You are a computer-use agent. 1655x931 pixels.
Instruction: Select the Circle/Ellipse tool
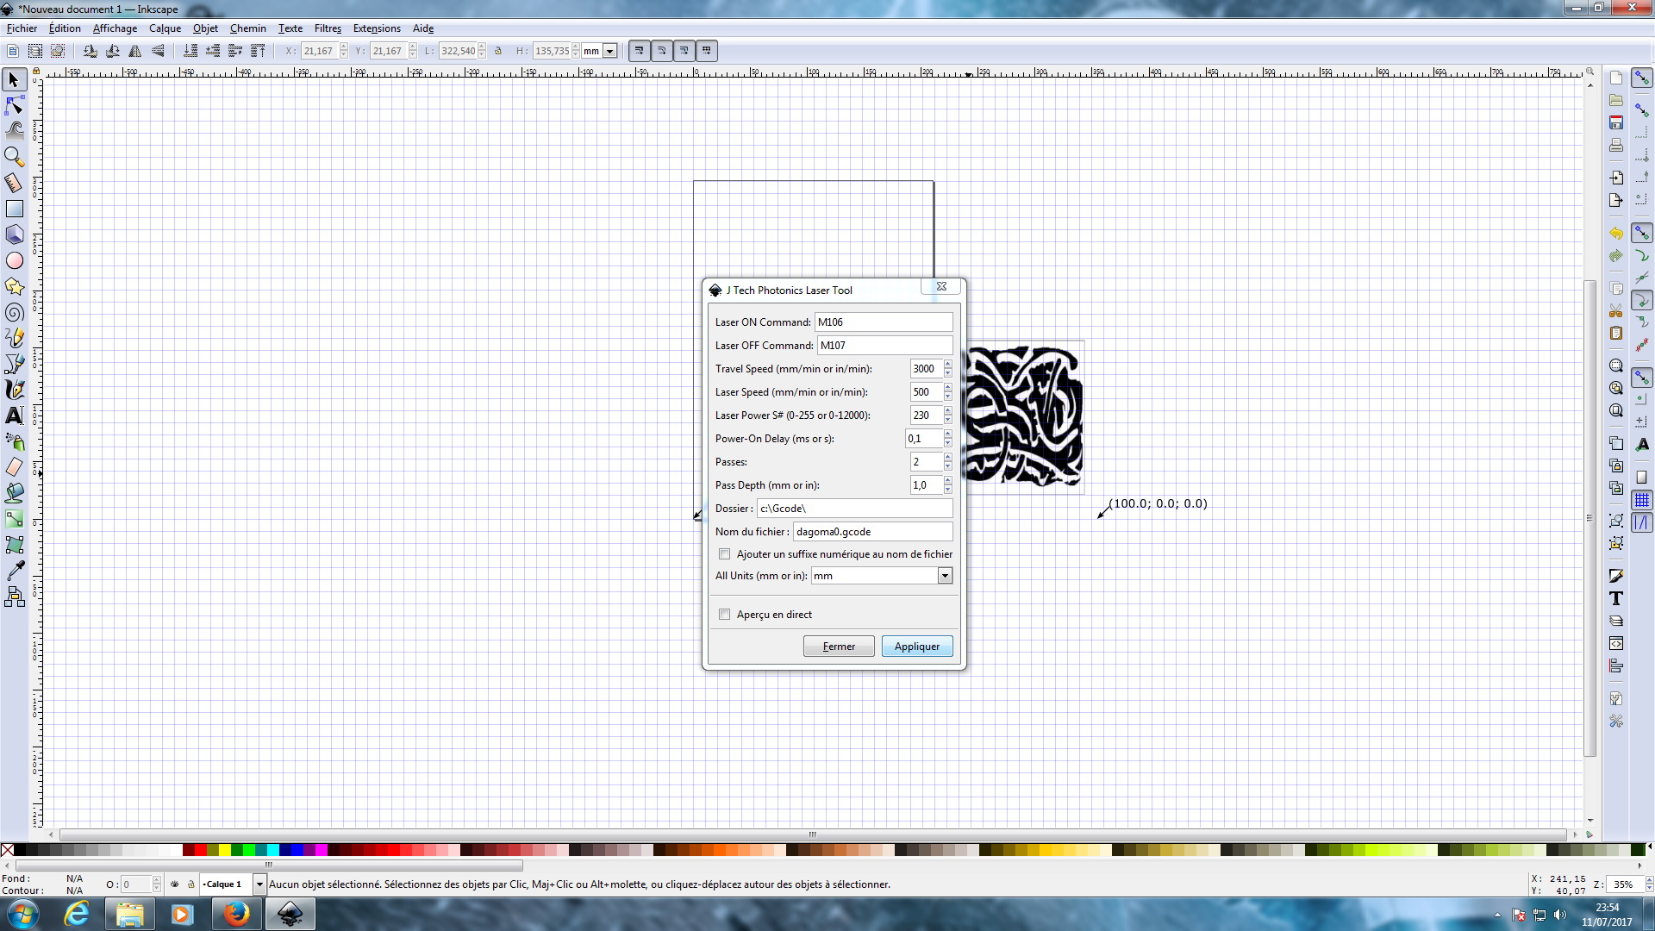tap(14, 260)
